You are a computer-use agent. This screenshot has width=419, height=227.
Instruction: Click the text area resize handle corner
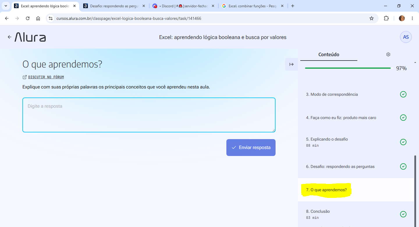(274, 130)
